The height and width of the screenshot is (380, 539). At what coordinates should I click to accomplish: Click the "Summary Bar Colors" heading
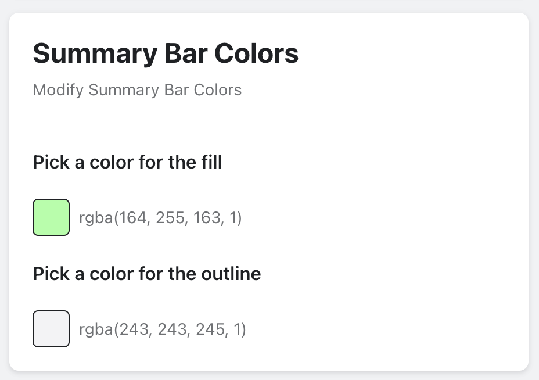[166, 53]
